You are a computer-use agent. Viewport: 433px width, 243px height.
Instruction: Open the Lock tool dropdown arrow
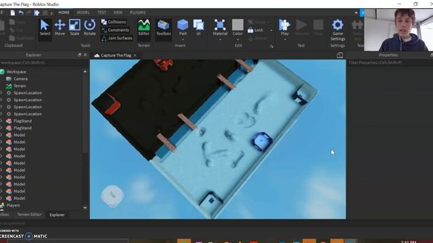coord(271,30)
